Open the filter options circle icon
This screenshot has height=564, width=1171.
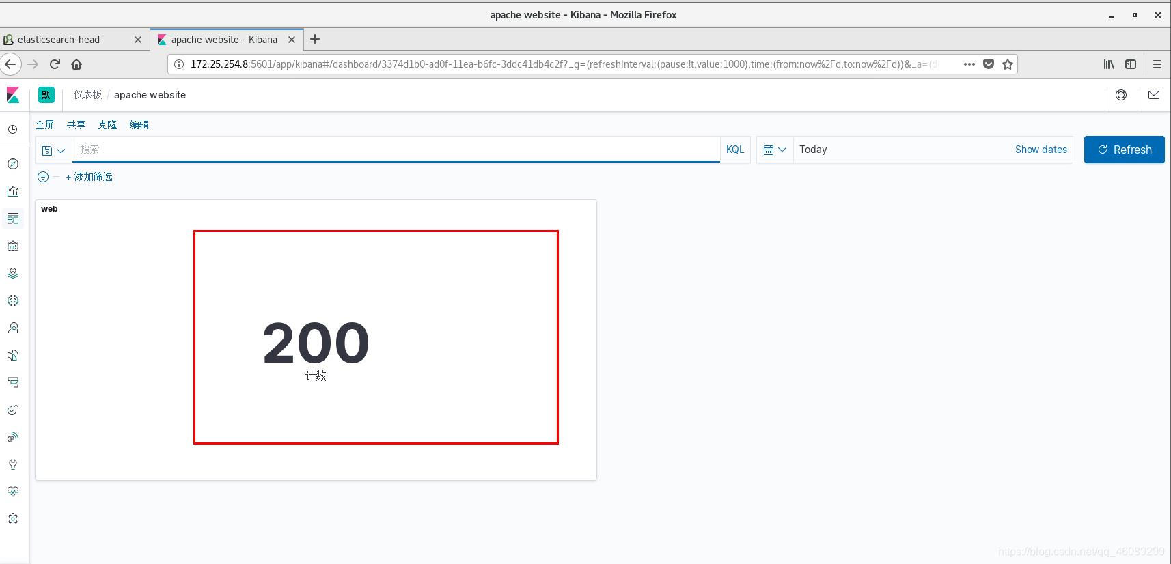click(43, 177)
